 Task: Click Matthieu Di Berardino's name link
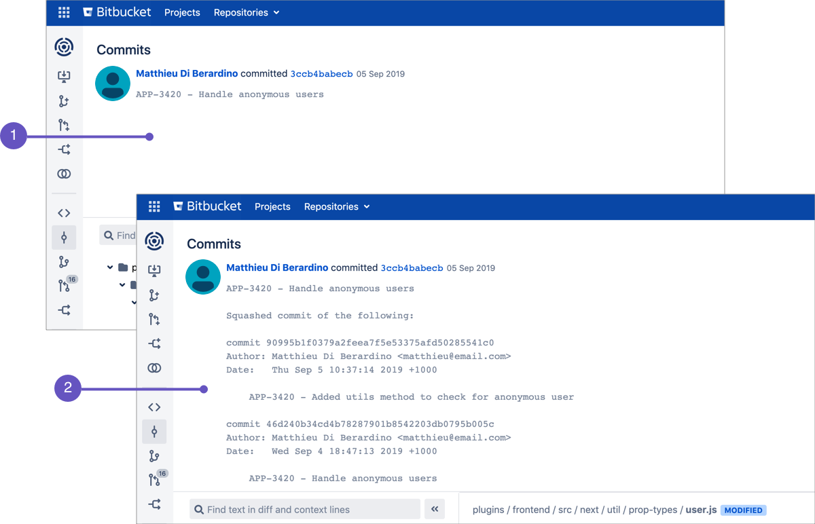pos(276,267)
